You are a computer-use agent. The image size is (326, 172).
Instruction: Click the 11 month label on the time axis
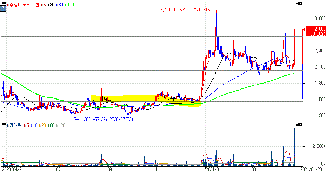[158, 169]
